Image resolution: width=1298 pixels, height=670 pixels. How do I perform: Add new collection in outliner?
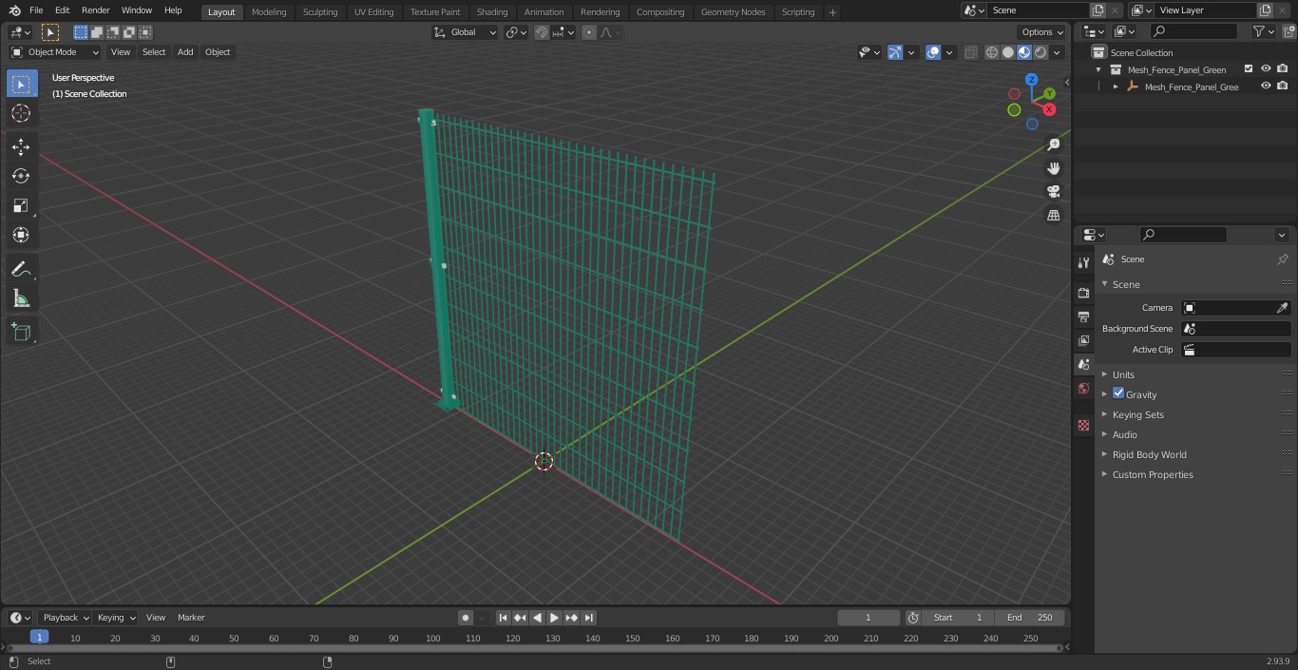1288,31
